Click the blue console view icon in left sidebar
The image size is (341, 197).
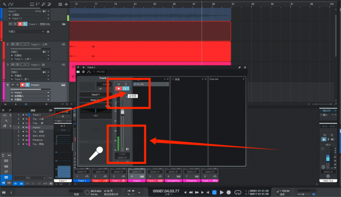[x=6, y=177]
